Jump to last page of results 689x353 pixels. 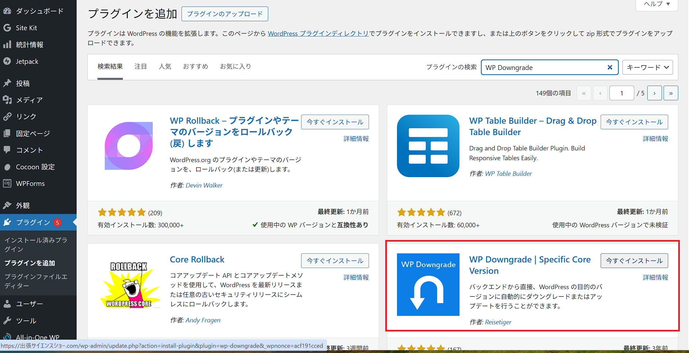coord(671,93)
